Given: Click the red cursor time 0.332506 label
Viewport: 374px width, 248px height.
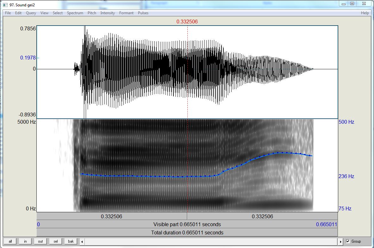Looking at the screenshot, I should coord(187,22).
